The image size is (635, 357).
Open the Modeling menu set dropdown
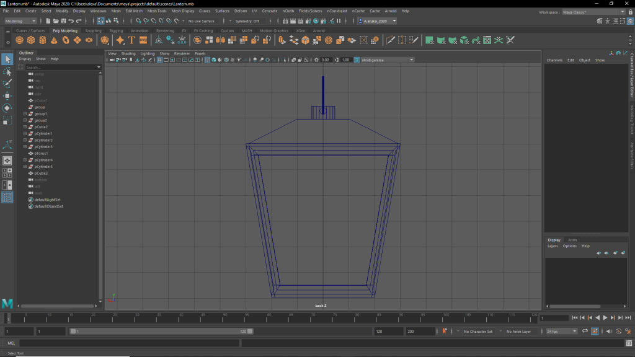tap(20, 21)
